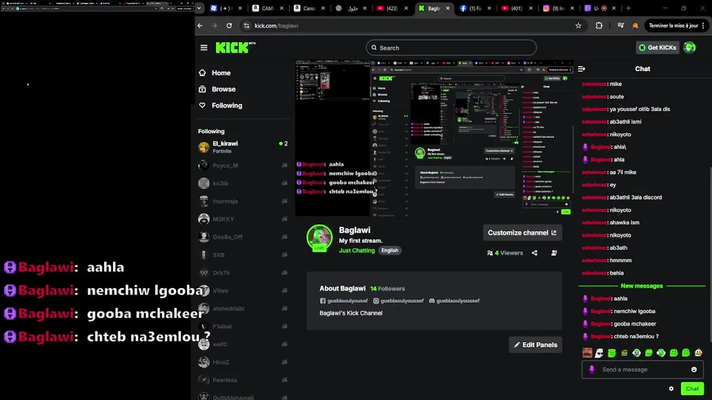
Task: Go to Browse in sidebar
Action: [217, 89]
